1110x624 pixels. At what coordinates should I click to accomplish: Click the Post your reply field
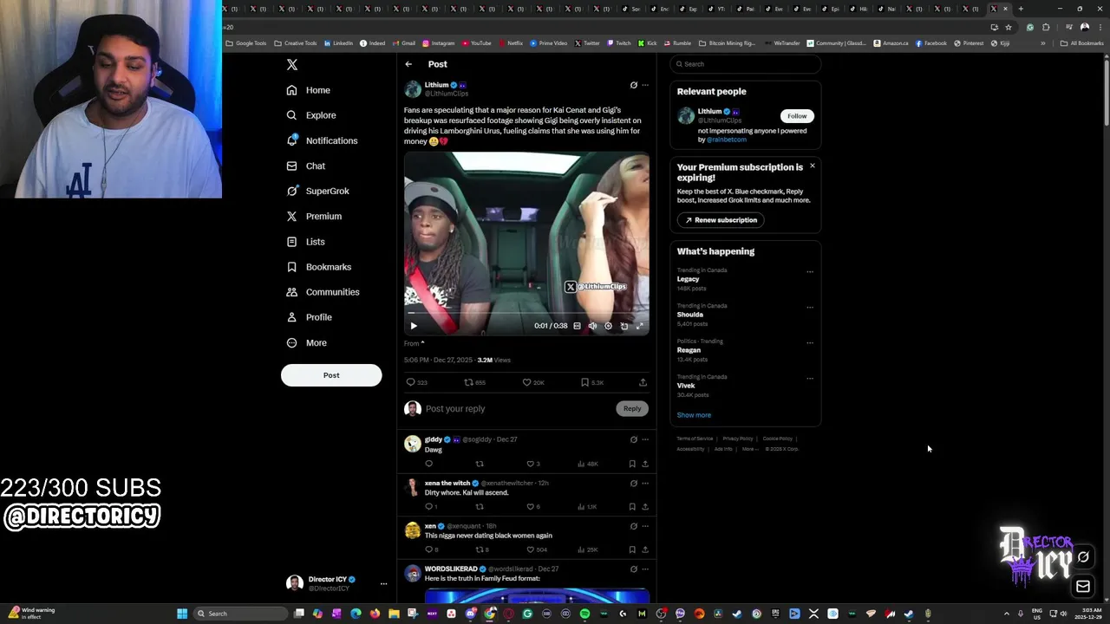pyautogui.click(x=519, y=408)
